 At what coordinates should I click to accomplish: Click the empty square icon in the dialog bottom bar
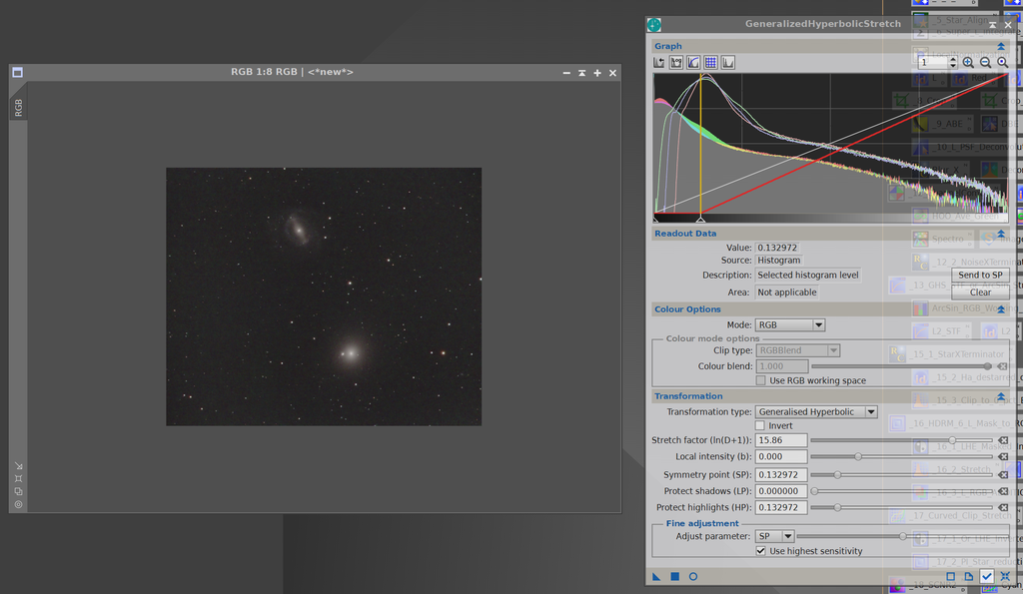coord(951,576)
